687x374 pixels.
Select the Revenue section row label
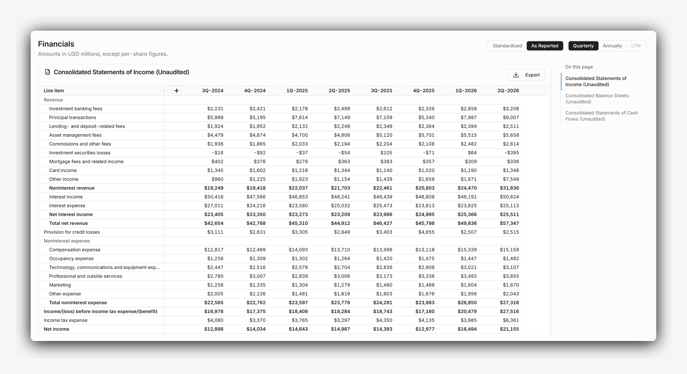(x=53, y=100)
